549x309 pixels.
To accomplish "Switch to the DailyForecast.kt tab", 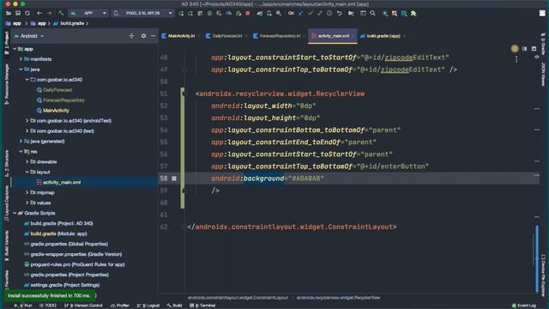I will pyautogui.click(x=226, y=36).
